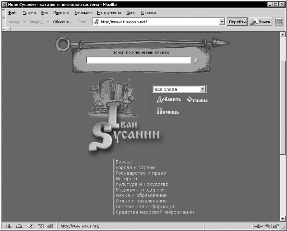Open the Бизнес category
Image resolution: width=287 pixels, height=231 pixels.
coord(124,162)
